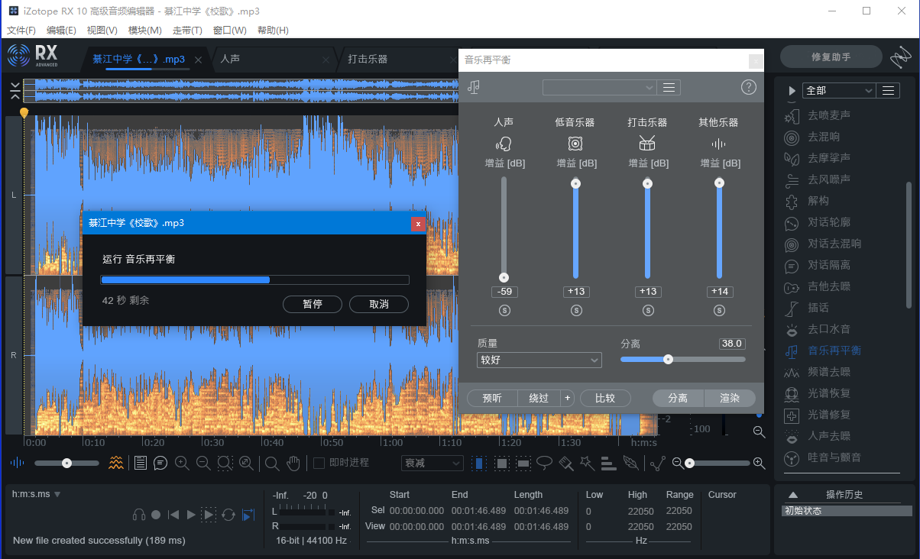Click the 低音乐器 gain slider handle
920x559 pixels.
tap(576, 183)
